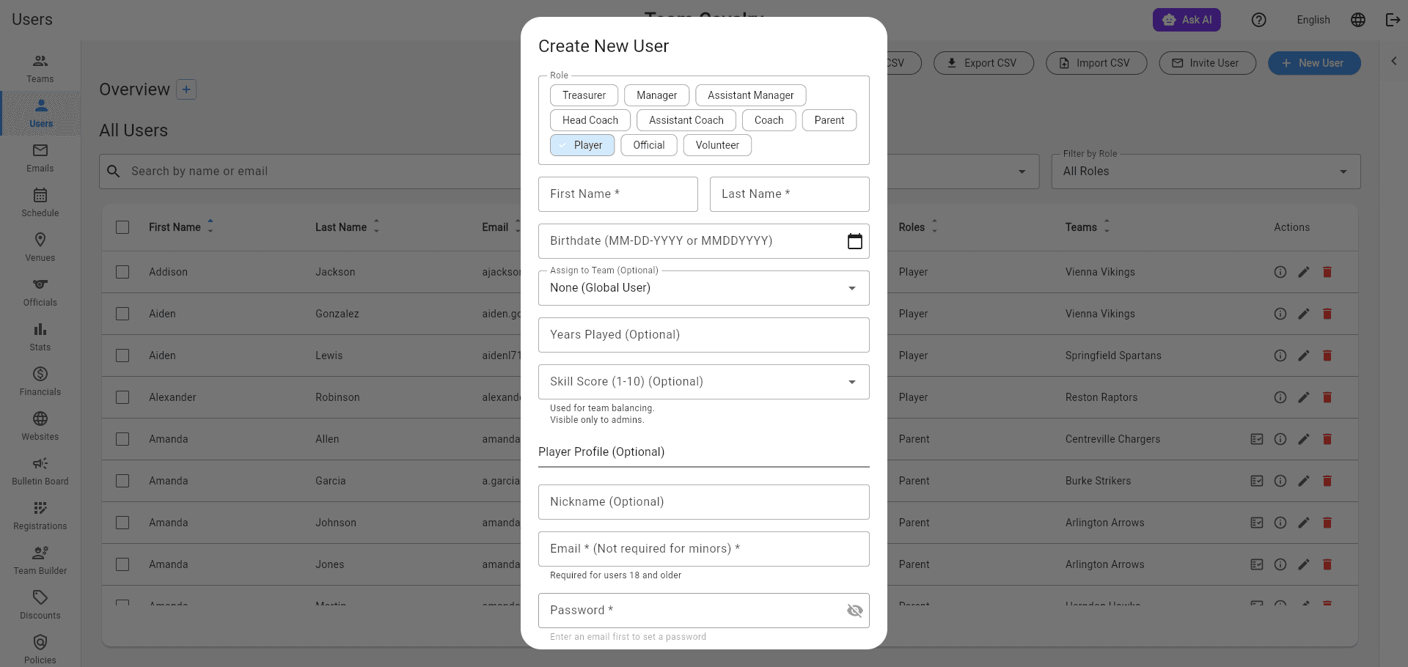Click the Invite User button
Viewport: 1408px width, 667px height.
click(1207, 63)
